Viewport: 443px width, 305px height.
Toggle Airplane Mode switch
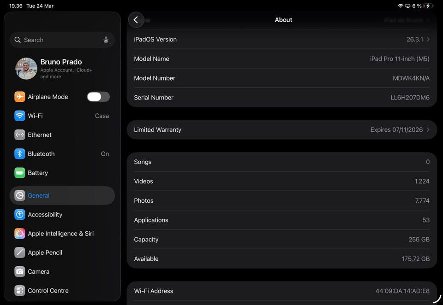click(98, 97)
